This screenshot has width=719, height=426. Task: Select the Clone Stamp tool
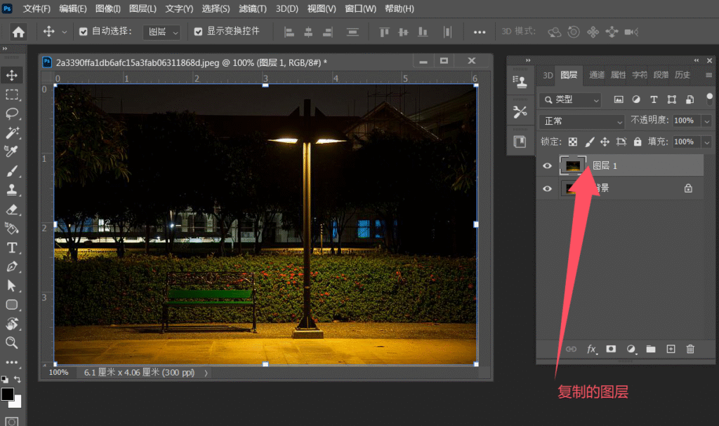click(x=12, y=190)
